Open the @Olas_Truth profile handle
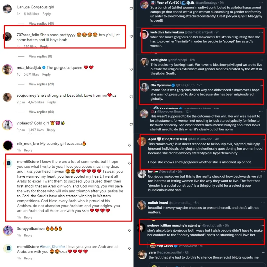 tap(185, 85)
